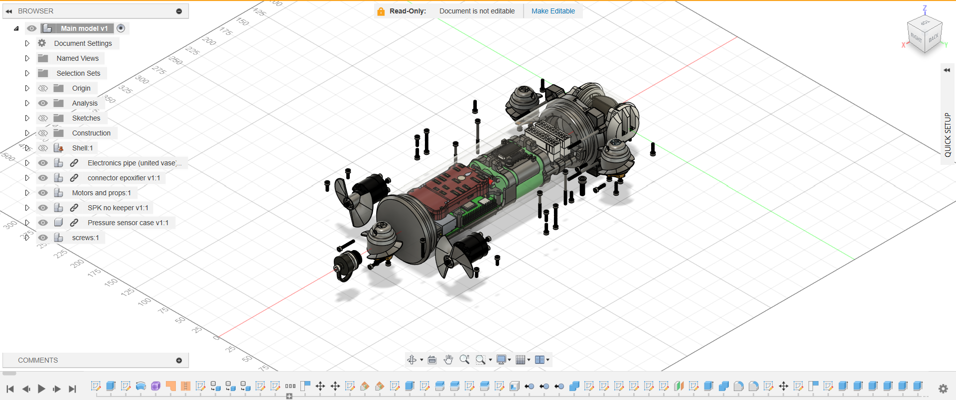Step timeline forward one feature
This screenshot has width=956, height=400.
[x=57, y=389]
